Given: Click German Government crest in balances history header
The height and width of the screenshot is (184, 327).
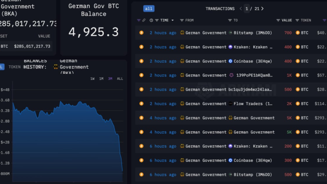Looking at the screenshot, I should (55, 67).
